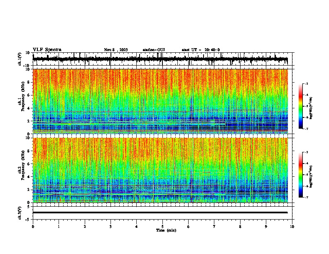The image size is (329, 254).
Task: Select the "start UT = 20:40:0" text
Action: 201,50
